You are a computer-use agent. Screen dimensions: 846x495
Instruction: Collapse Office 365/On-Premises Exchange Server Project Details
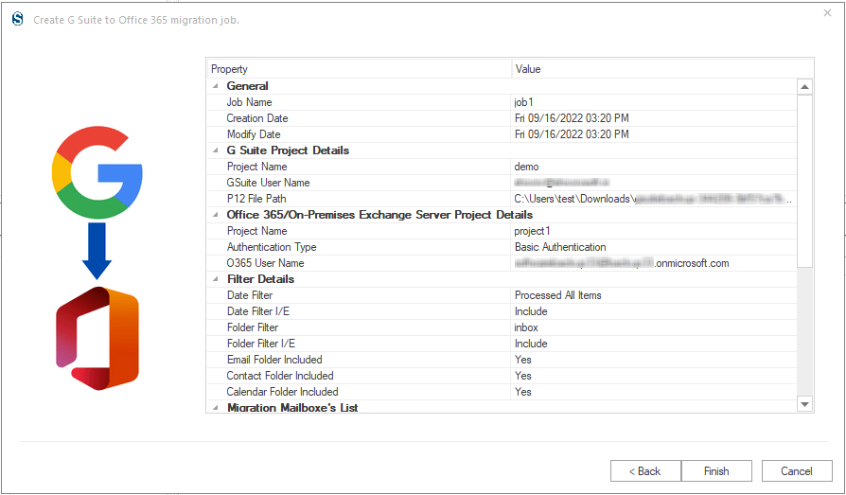pyautogui.click(x=215, y=215)
